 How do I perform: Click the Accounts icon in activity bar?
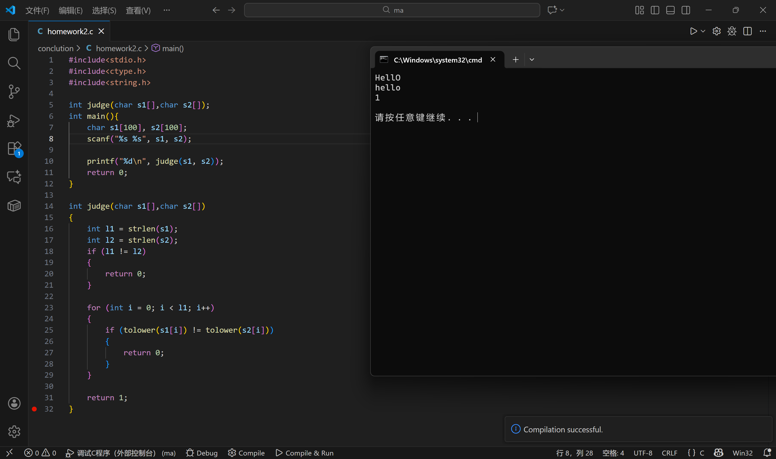[14, 403]
